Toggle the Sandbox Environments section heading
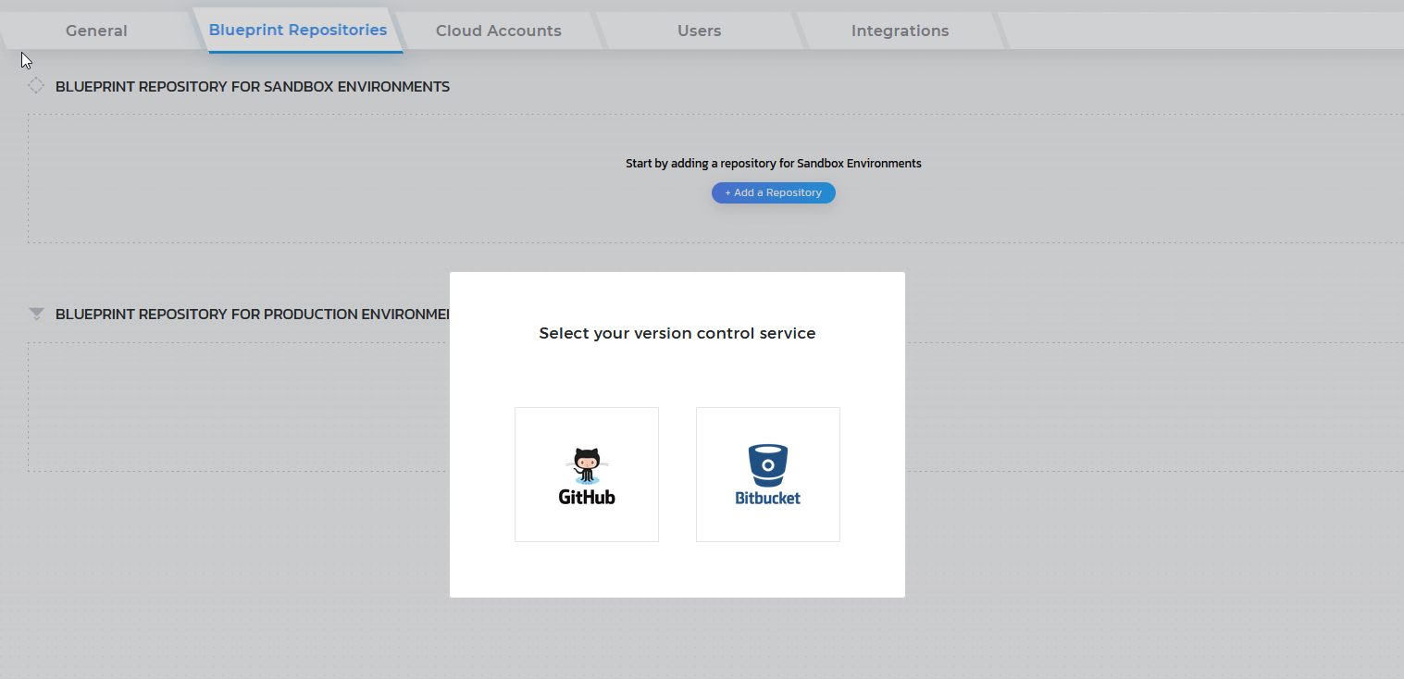 coord(253,86)
